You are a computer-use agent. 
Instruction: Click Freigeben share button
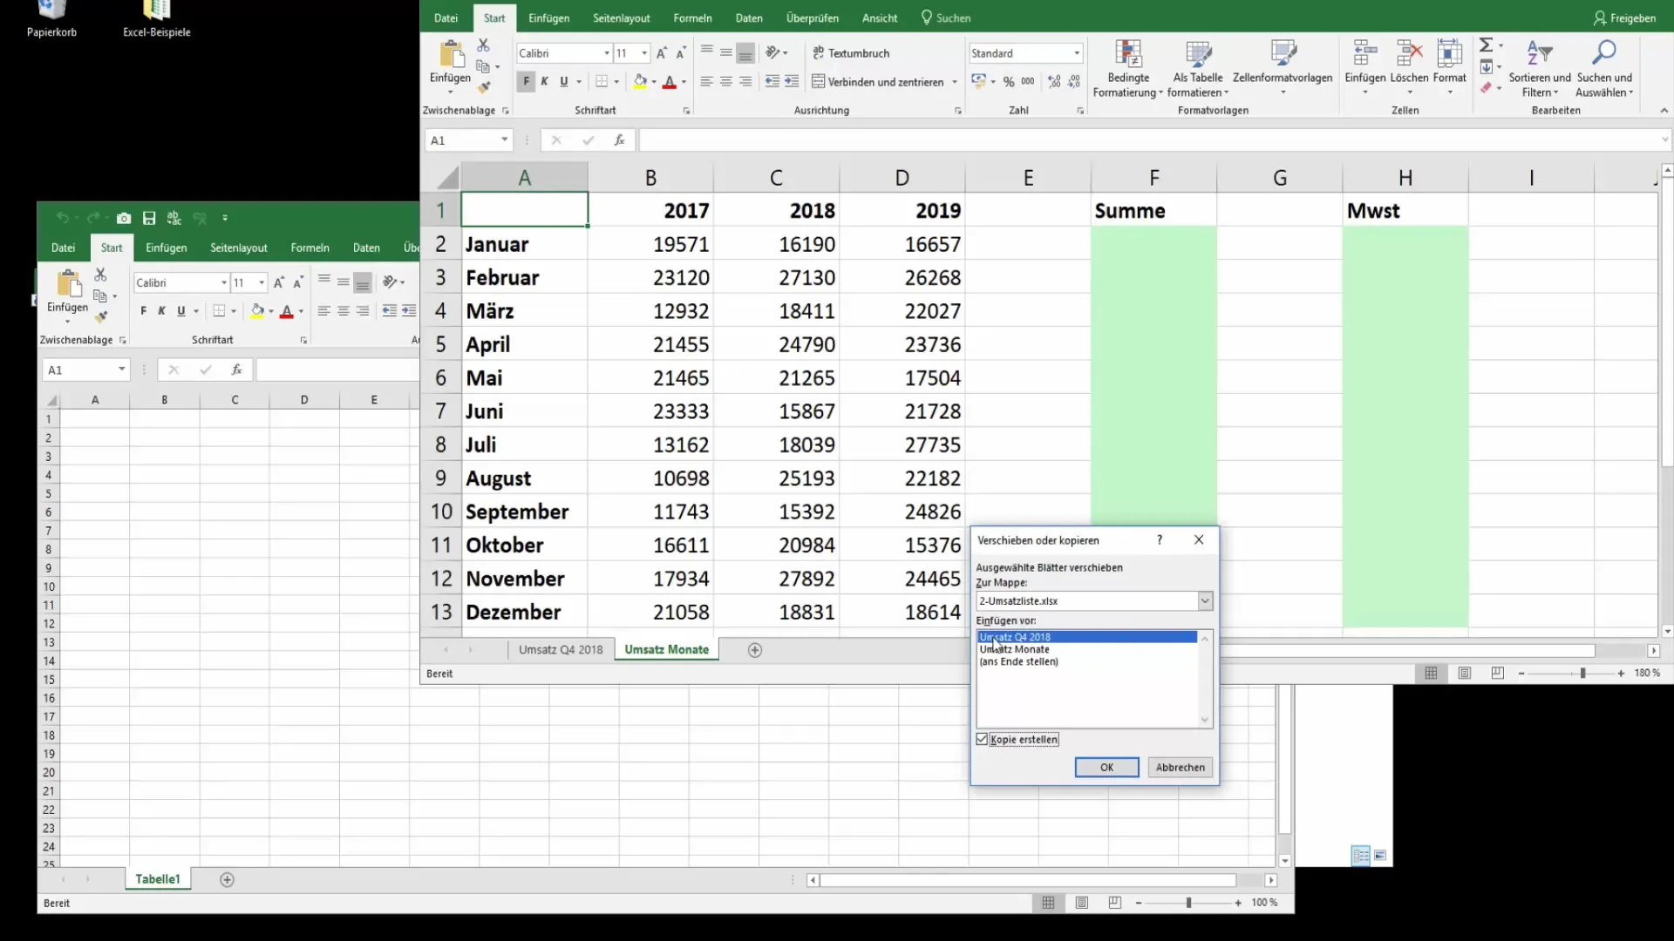pyautogui.click(x=1624, y=17)
